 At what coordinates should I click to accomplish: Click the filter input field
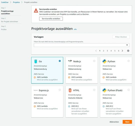tap(81, 45)
